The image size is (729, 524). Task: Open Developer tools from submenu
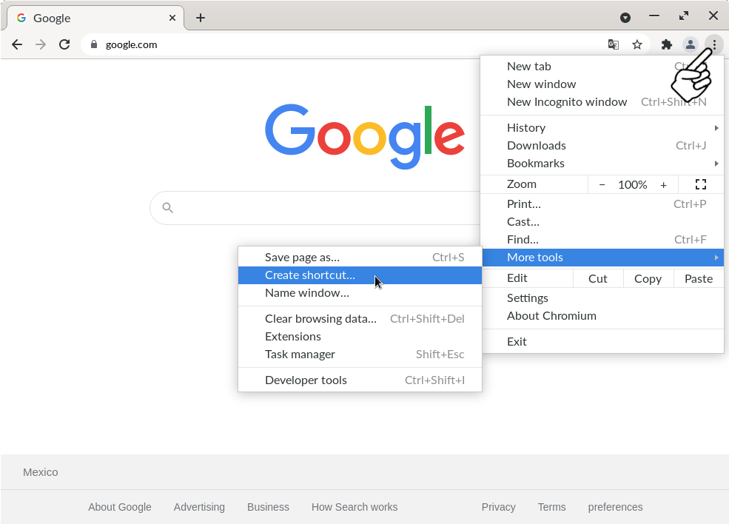360,380
